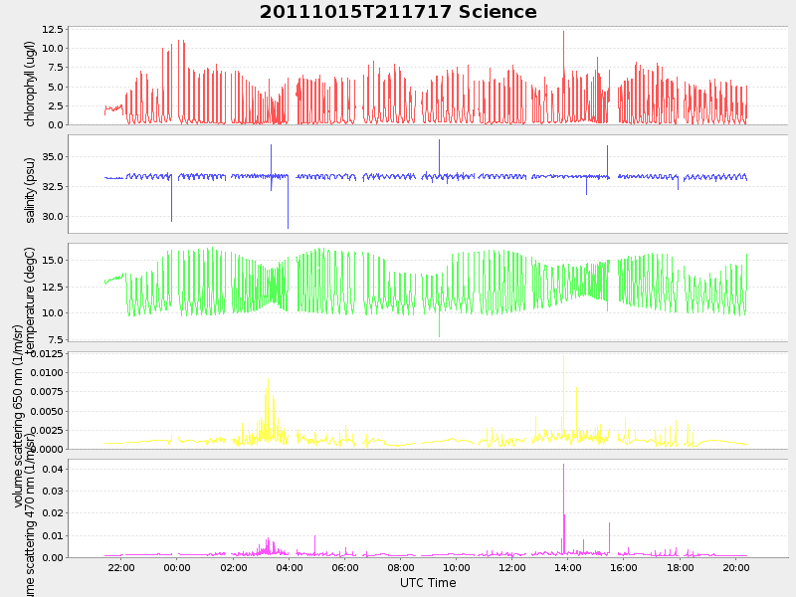
Task: Click the 'temperature (degC)' axis label
Action: coord(30,299)
